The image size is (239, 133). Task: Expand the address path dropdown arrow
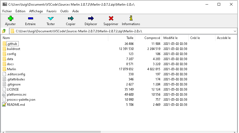point(235,31)
